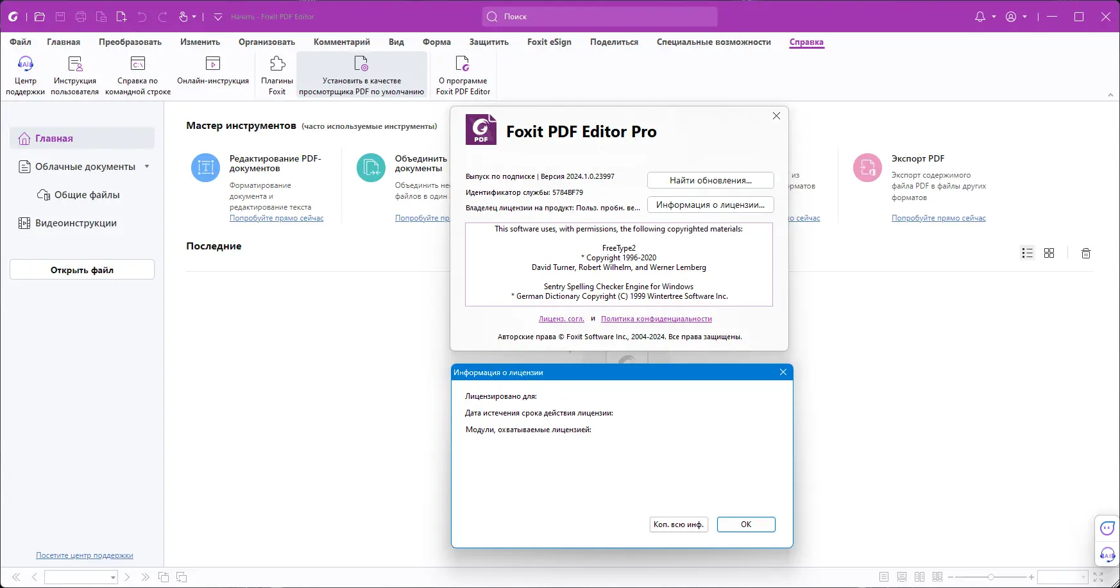This screenshot has width=1120, height=588.
Task: Go to last page in status bar
Action: (146, 577)
